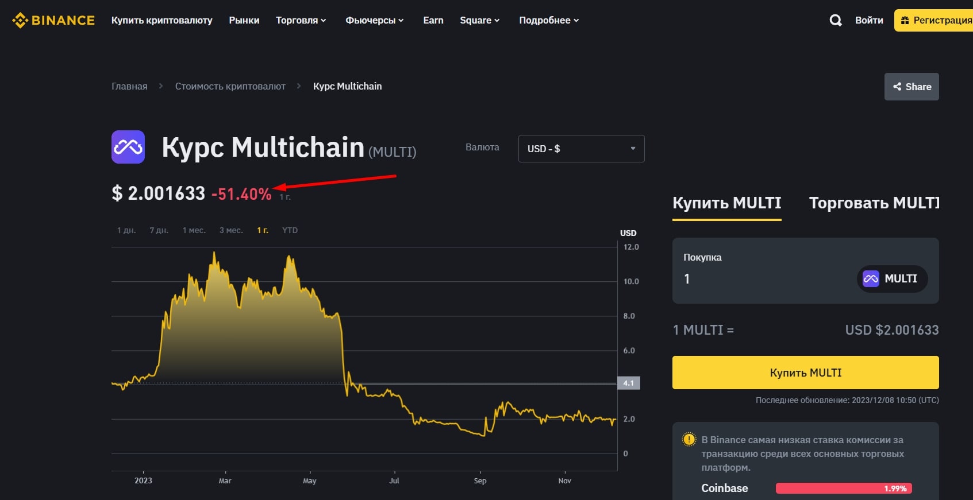Click the USD $2.001633 conversion value

(x=892, y=330)
